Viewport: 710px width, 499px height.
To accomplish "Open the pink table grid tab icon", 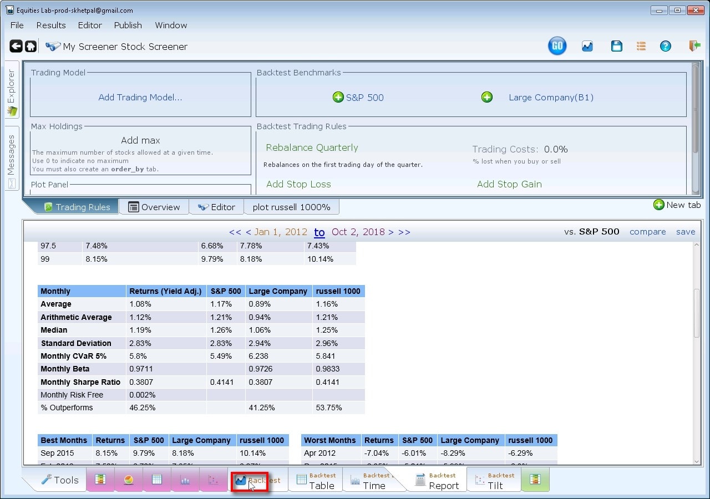I will coord(157,480).
